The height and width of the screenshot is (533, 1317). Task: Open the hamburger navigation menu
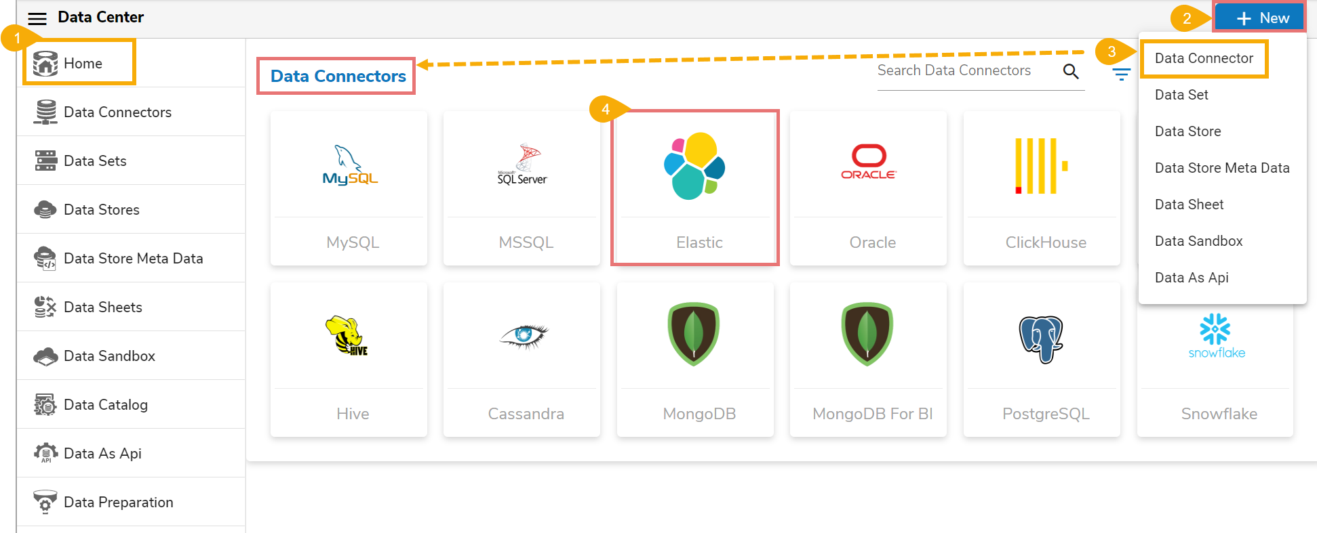[37, 18]
